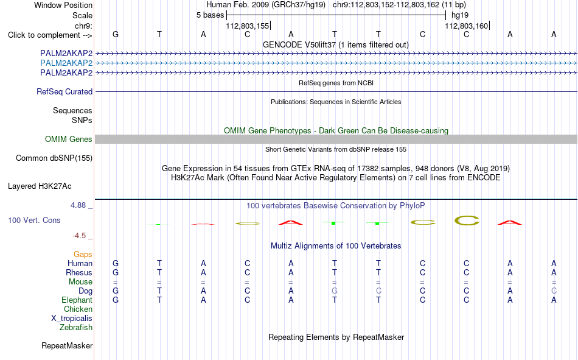This screenshot has height=360, width=578.
Task: Click the chr9:112,803,152-112,803,162 window position text
Action: coord(399,5)
